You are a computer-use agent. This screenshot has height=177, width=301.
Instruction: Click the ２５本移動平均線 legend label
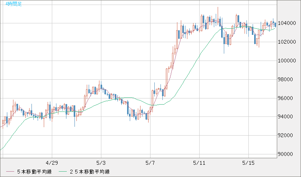pos(90,172)
